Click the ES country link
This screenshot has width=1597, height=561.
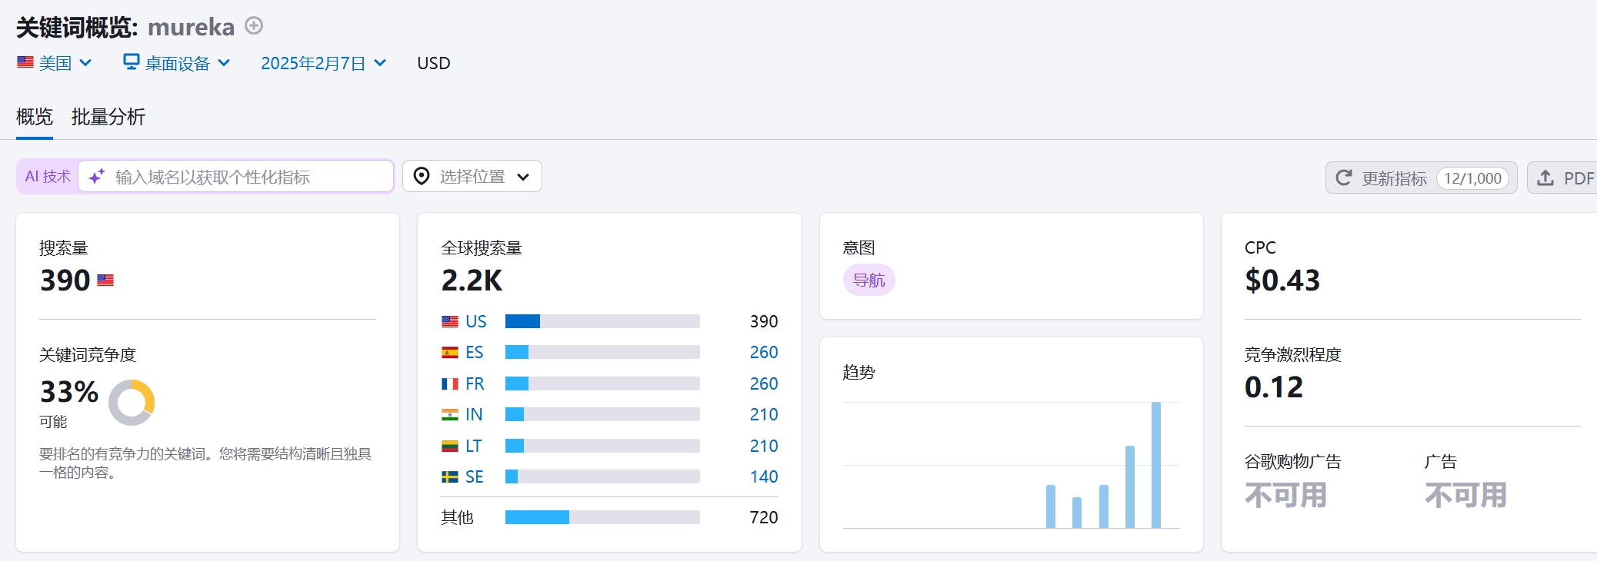pyautogui.click(x=474, y=352)
